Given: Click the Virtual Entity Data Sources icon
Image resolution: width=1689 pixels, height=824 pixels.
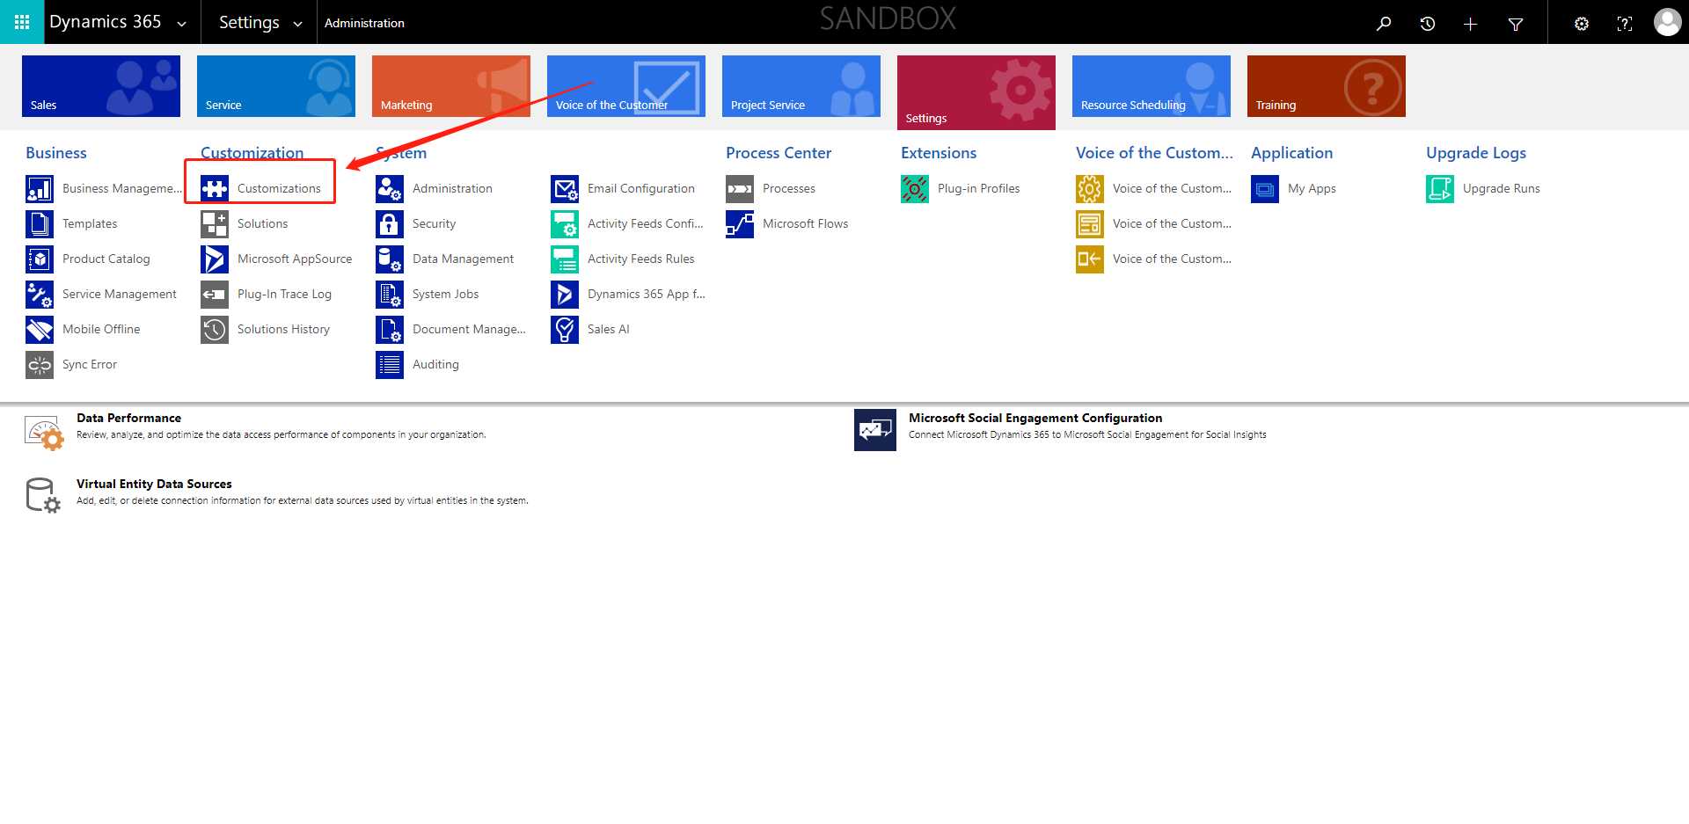Looking at the screenshot, I should 43,495.
